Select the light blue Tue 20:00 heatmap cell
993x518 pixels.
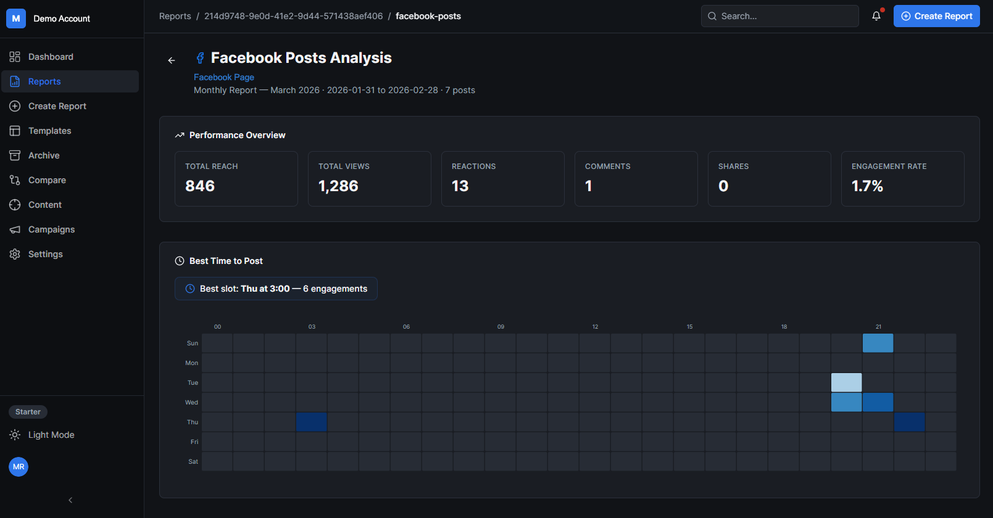(847, 382)
